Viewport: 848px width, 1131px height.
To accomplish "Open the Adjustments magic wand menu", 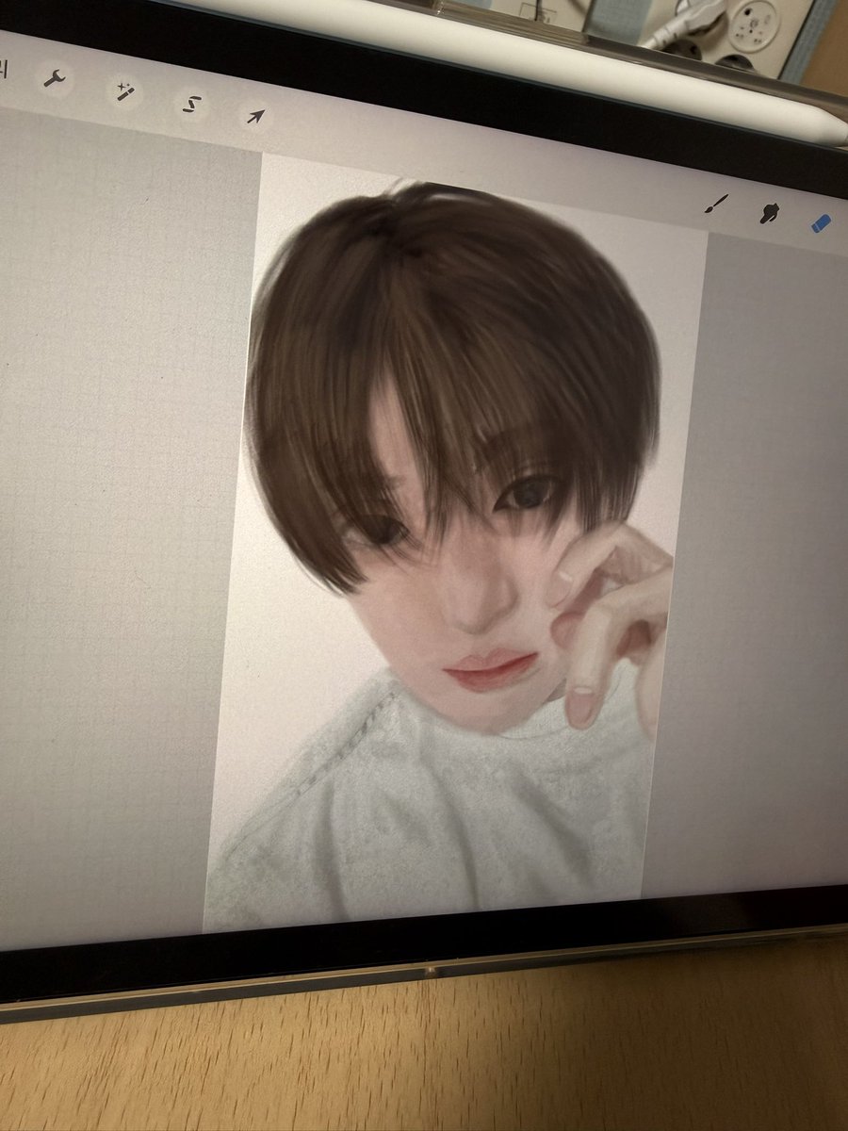I will pos(124,91).
